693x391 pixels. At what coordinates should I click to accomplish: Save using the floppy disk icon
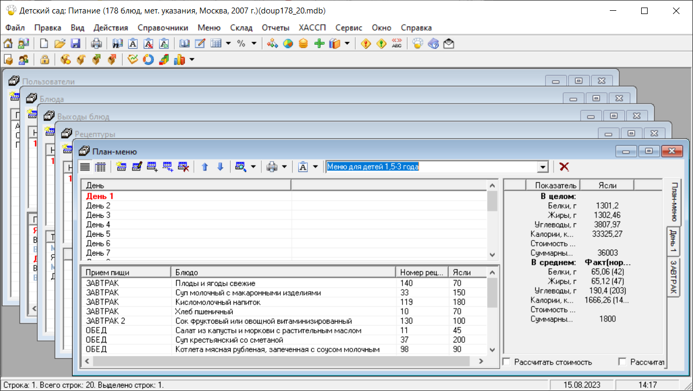point(75,44)
